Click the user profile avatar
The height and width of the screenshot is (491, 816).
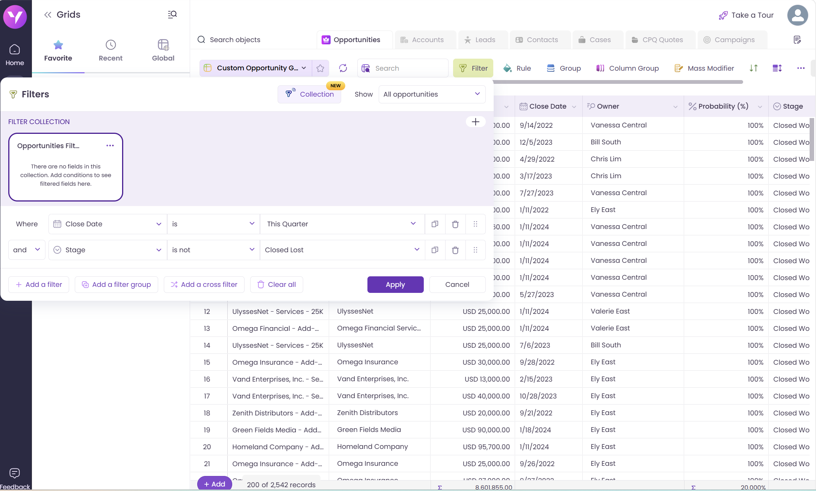pyautogui.click(x=798, y=15)
